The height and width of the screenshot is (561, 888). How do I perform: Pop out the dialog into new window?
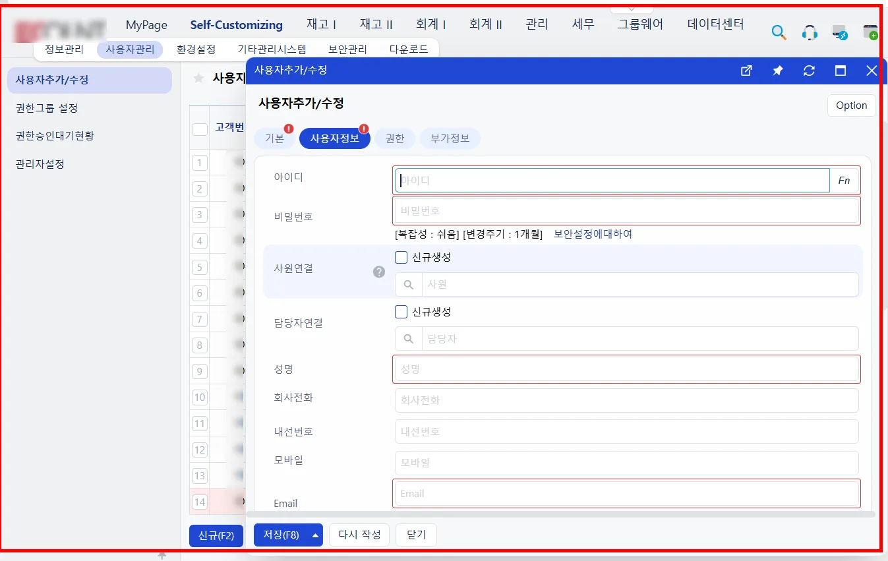746,71
